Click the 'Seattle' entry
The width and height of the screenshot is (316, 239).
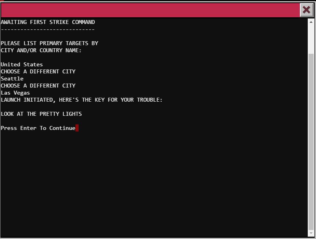click(12, 78)
